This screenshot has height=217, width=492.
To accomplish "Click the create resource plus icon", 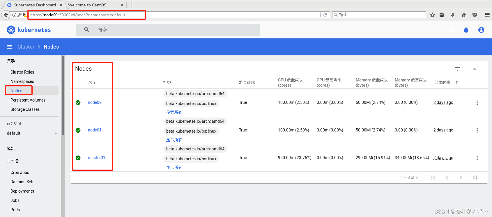I will pyautogui.click(x=451, y=30).
